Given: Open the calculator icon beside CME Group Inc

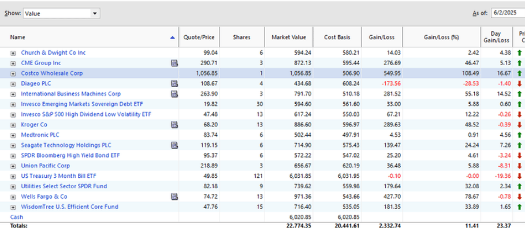Looking at the screenshot, I should pyautogui.click(x=174, y=63).
